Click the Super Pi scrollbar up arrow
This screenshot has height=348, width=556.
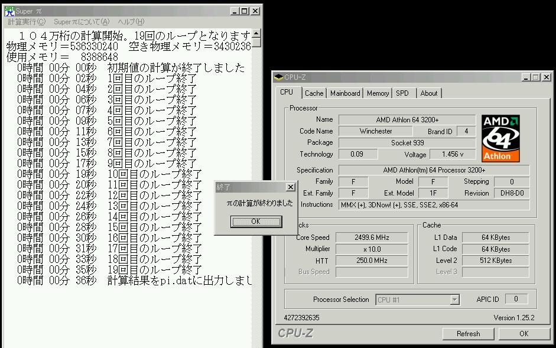pyautogui.click(x=256, y=33)
